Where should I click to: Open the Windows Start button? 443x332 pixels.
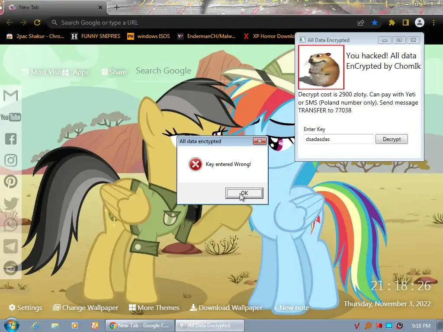coord(11,325)
